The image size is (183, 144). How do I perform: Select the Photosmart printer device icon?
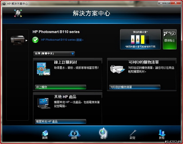[18, 40]
